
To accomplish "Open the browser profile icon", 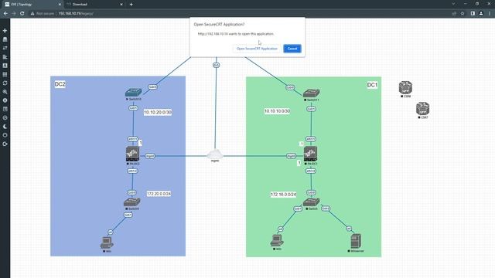I will click(x=481, y=14).
